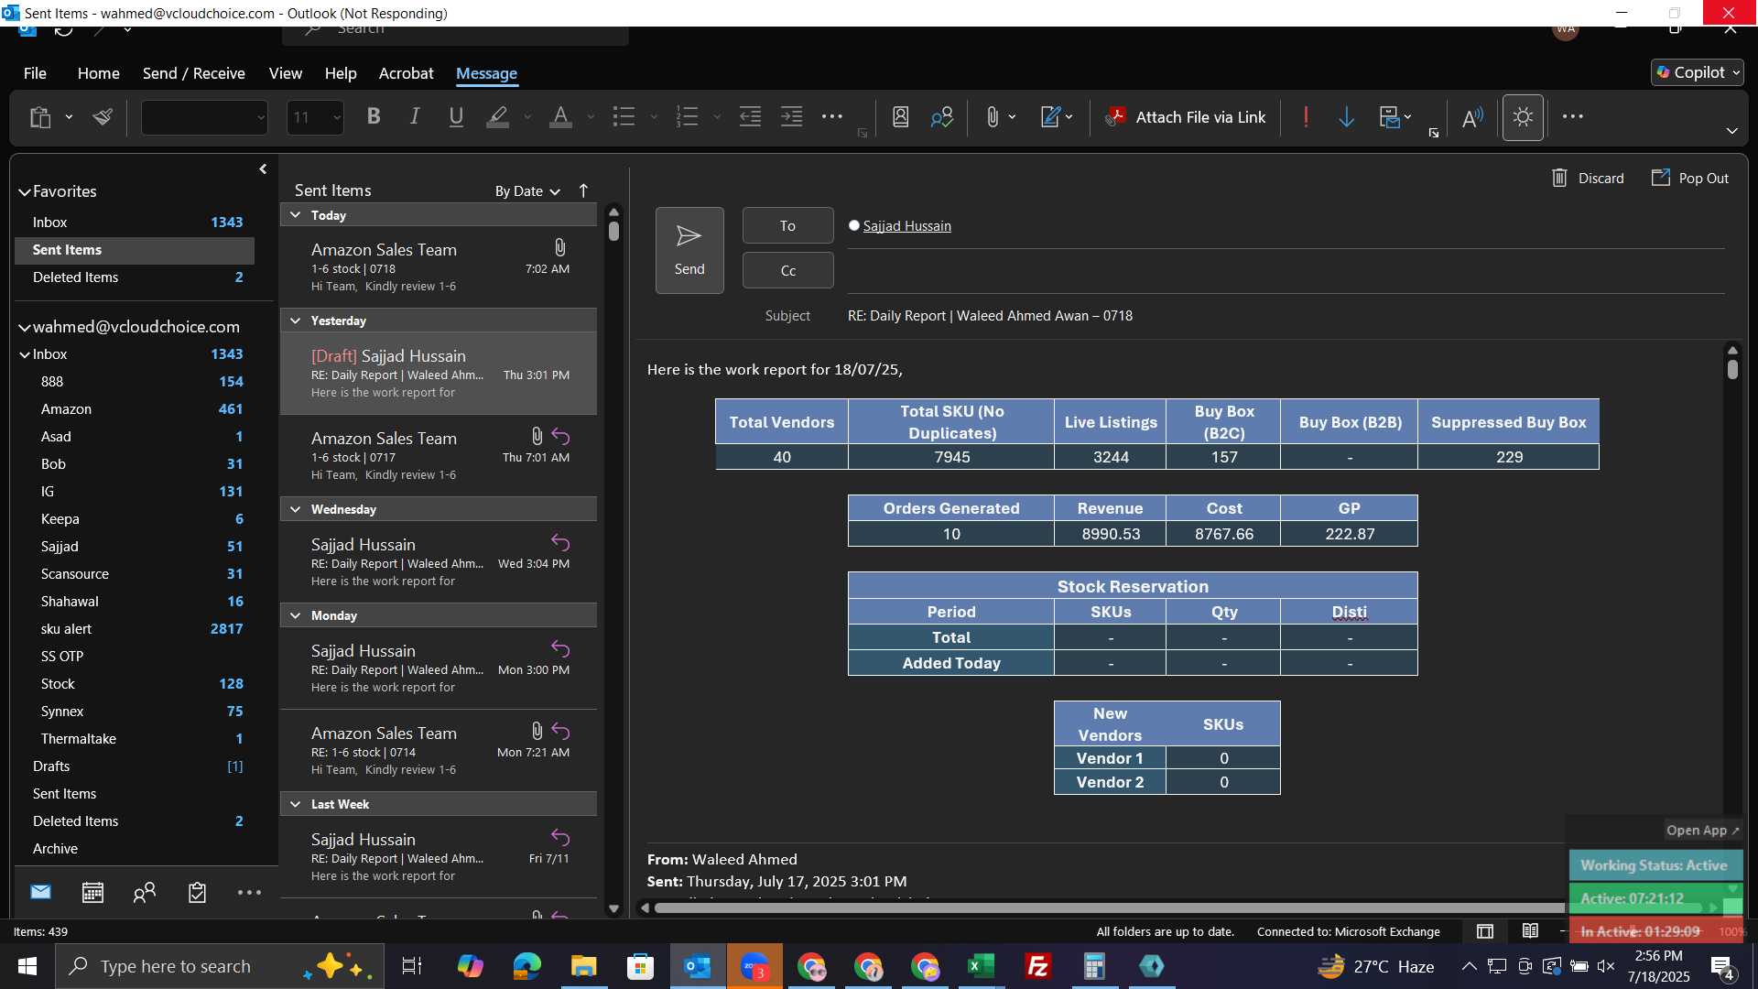Screen dimensions: 1758x989
Task: Discard the draft message
Action: coord(1588,178)
